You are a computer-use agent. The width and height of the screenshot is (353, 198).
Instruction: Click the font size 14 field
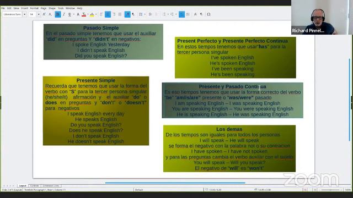click(33, 14)
